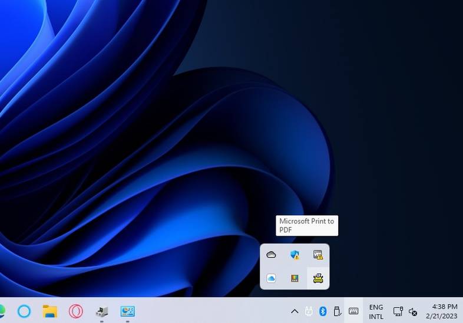Open Windows Security shield icon
Image resolution: width=463 pixels, height=323 pixels.
(295, 255)
